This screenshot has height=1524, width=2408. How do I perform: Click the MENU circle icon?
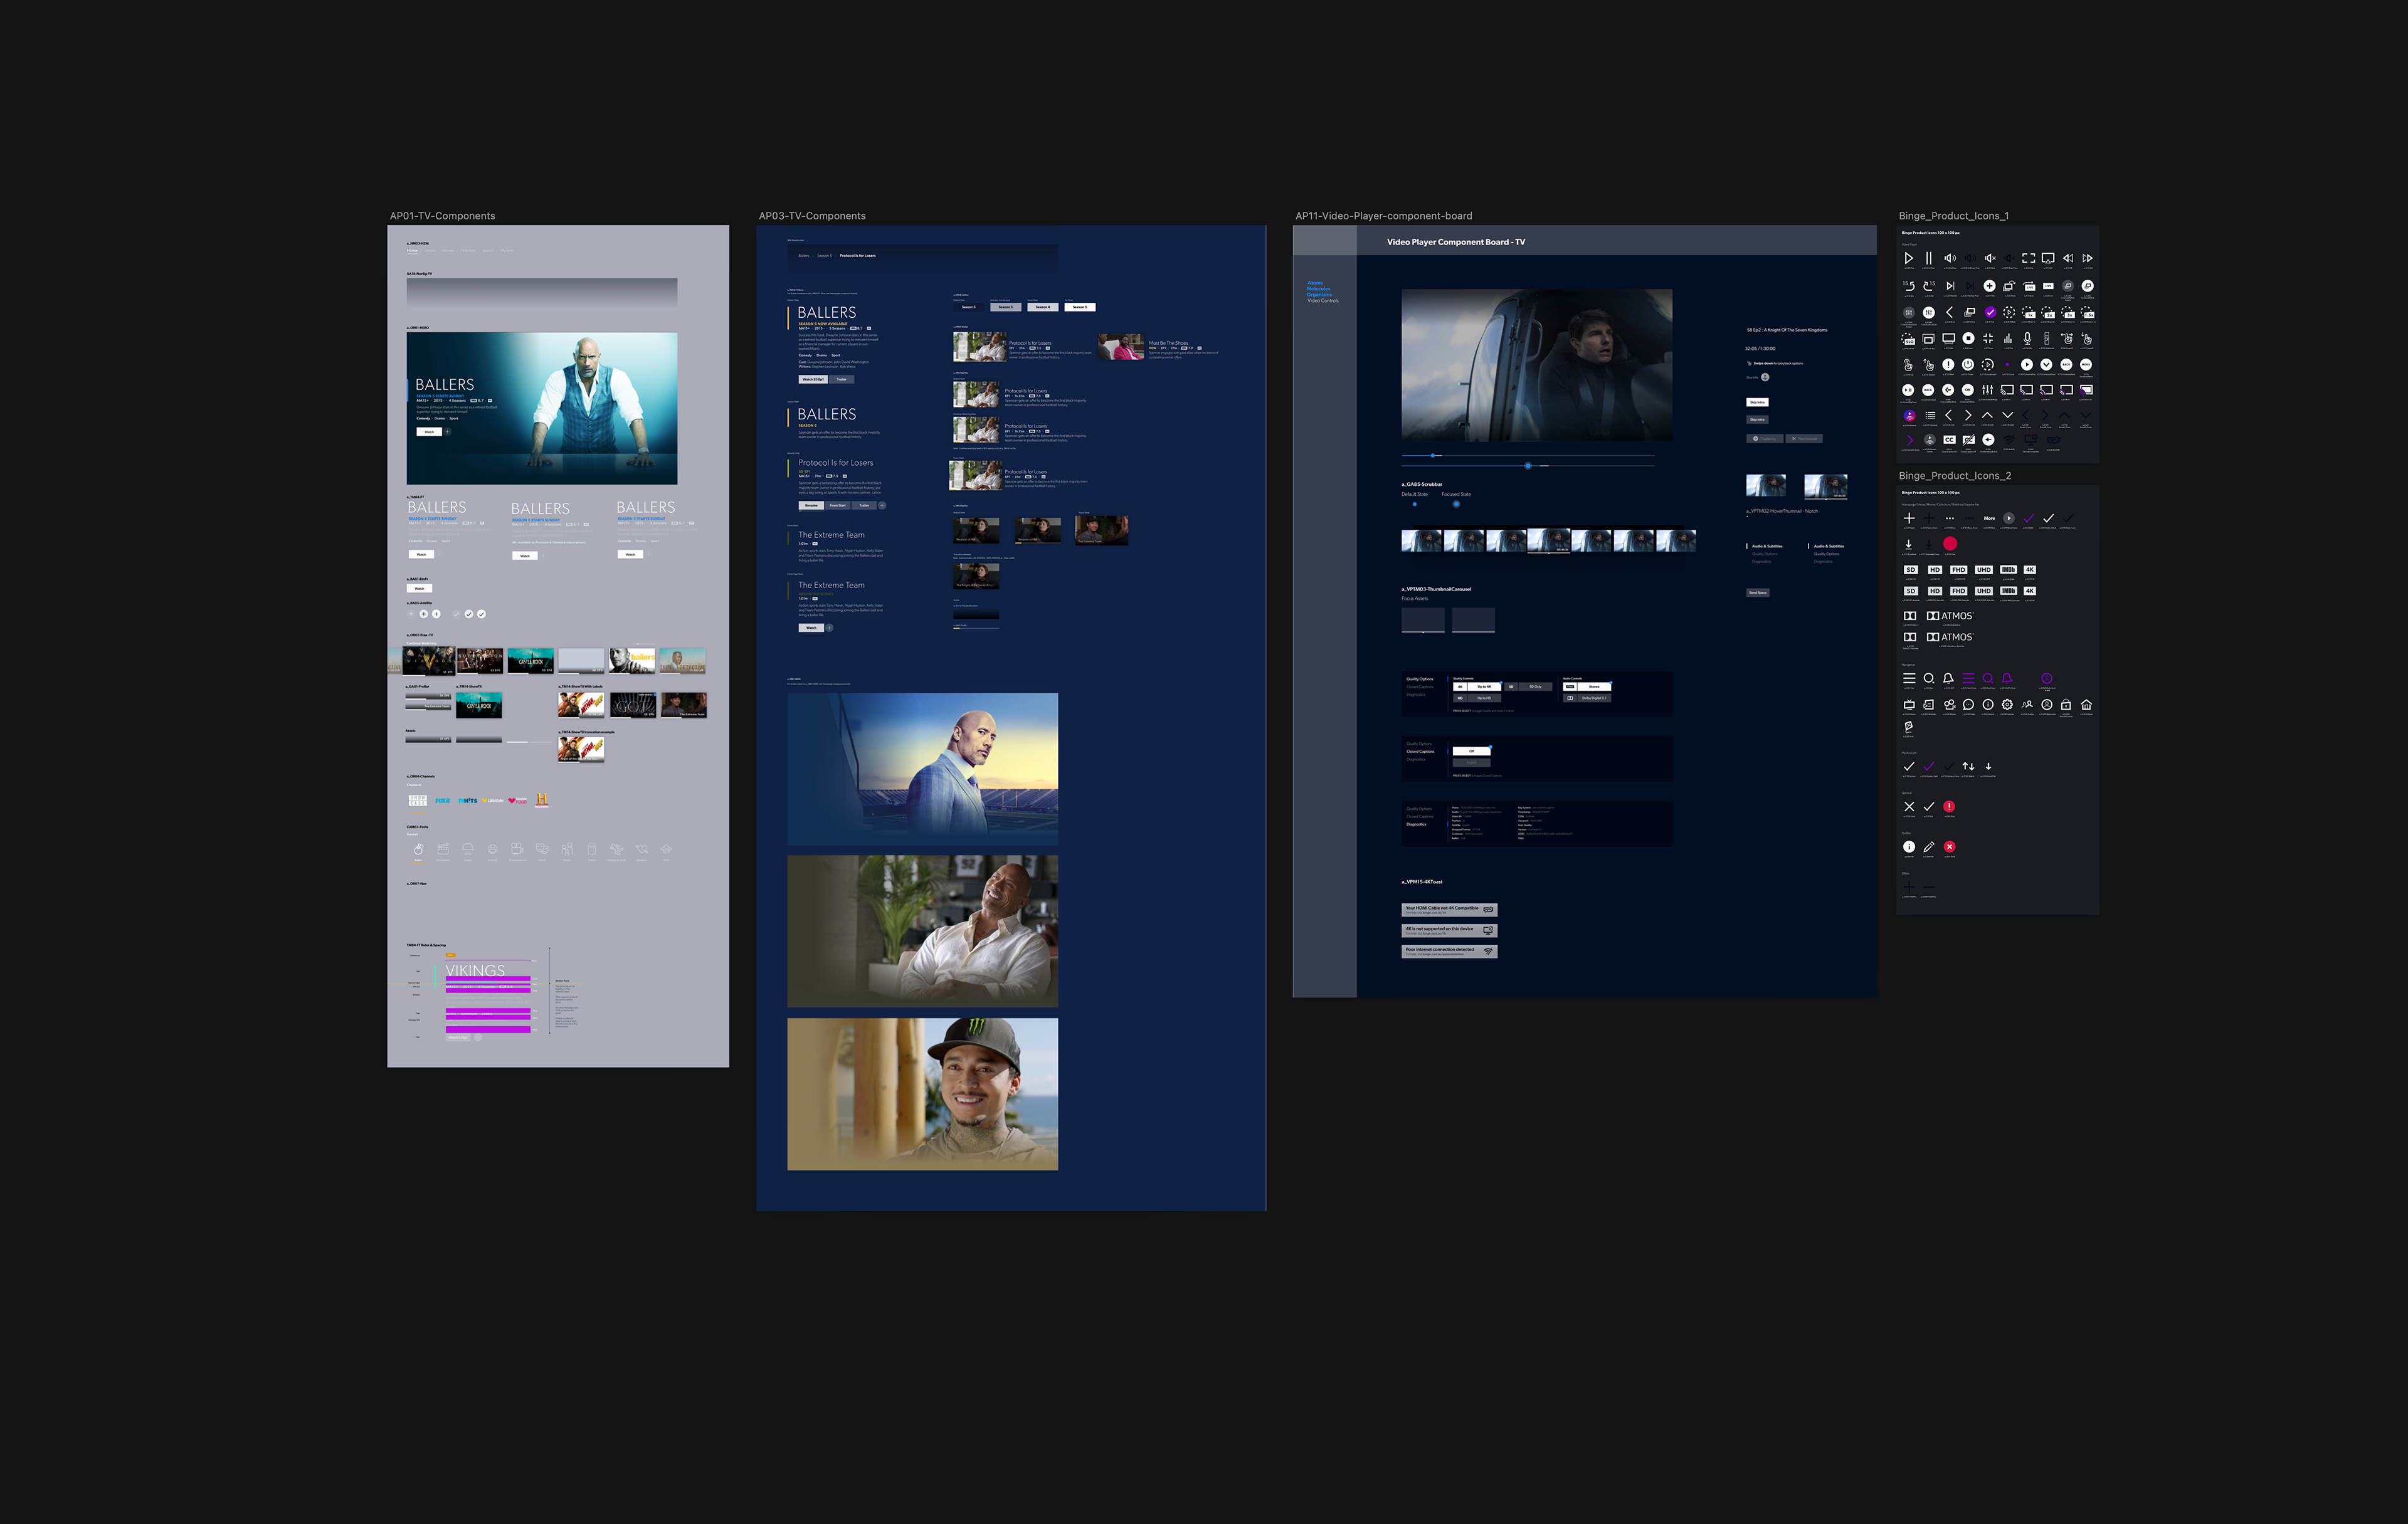click(x=2086, y=365)
